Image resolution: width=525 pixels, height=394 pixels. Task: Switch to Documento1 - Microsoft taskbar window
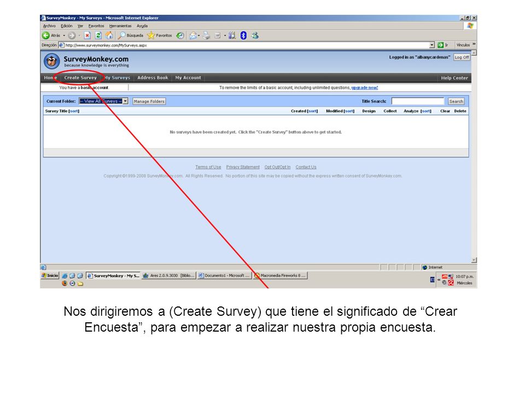(224, 275)
